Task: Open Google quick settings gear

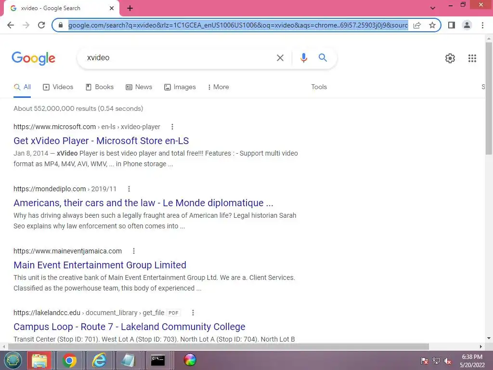Action: 450,58
